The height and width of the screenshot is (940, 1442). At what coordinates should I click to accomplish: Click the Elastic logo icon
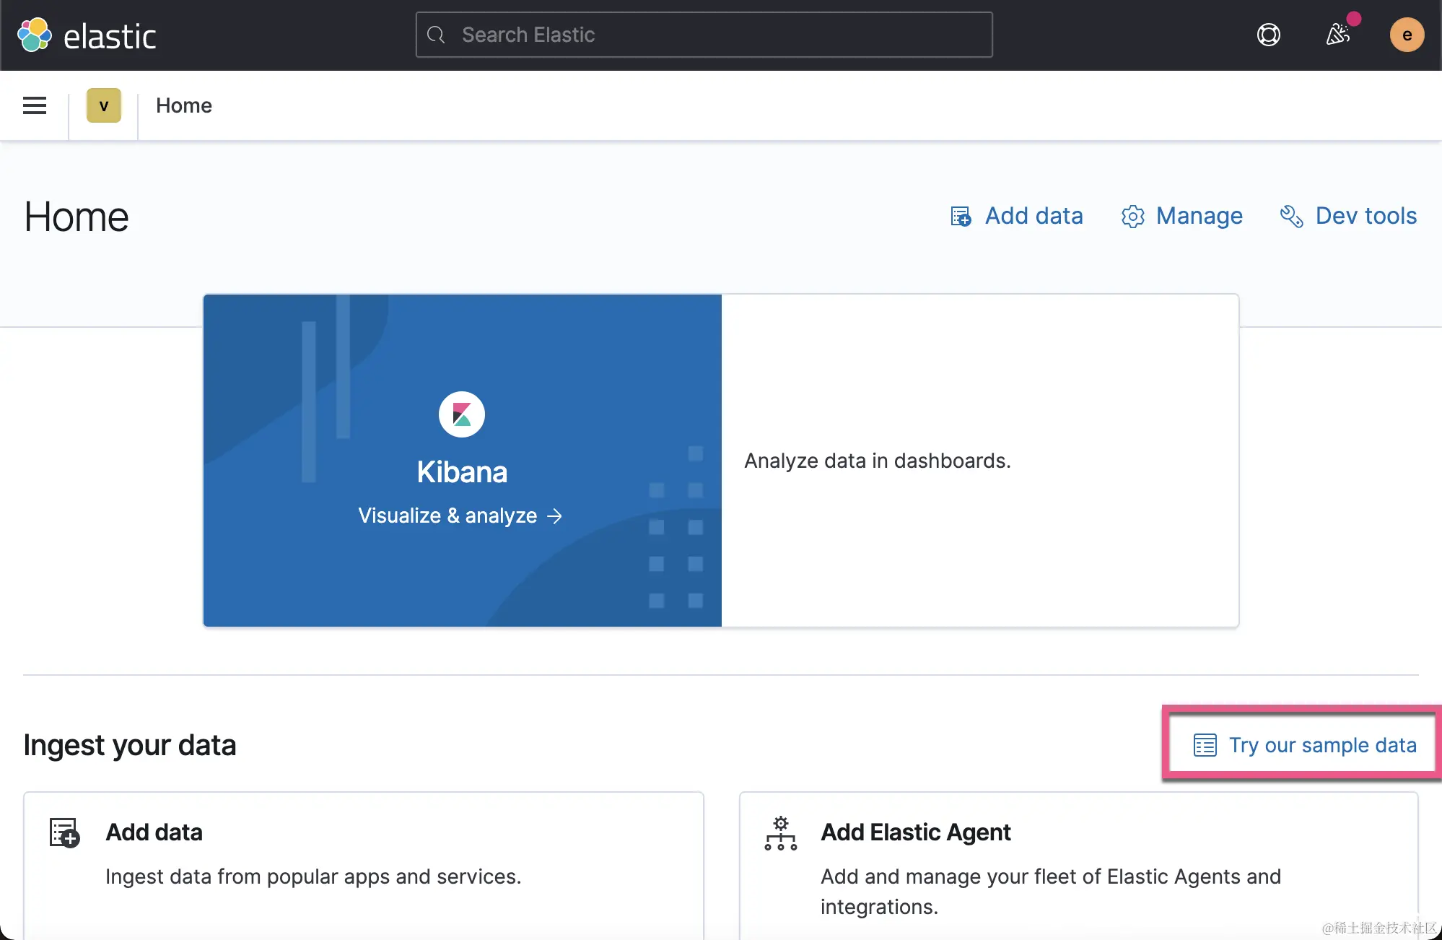pos(34,35)
